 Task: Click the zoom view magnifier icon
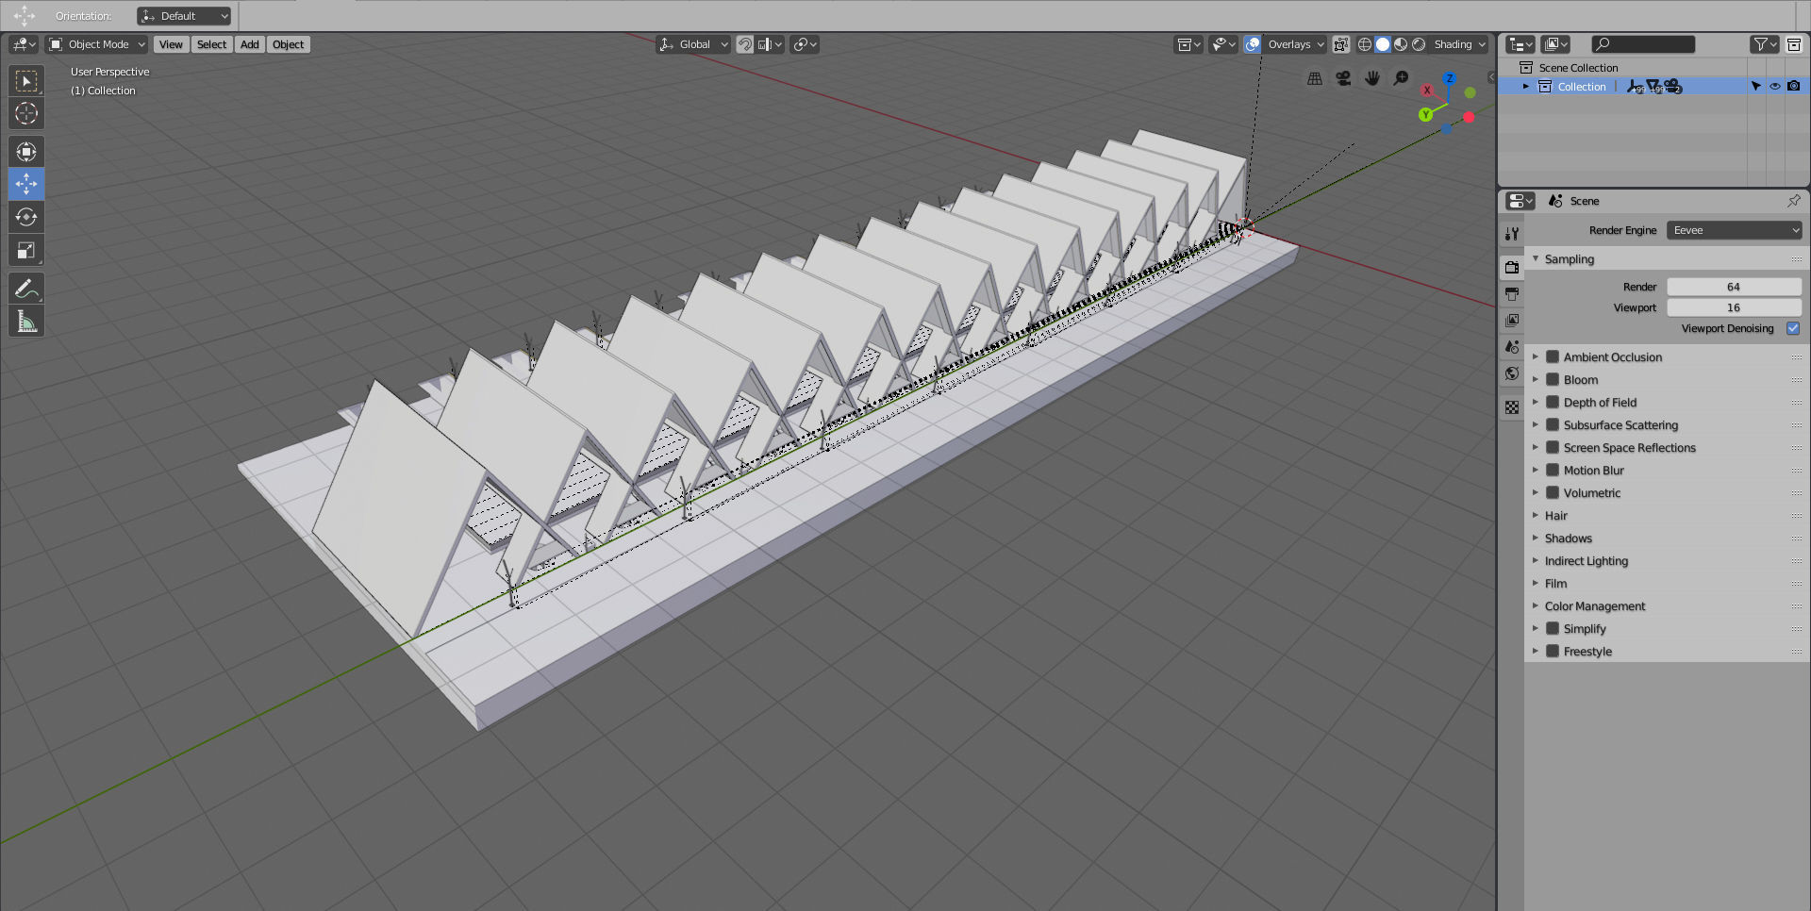(1401, 78)
